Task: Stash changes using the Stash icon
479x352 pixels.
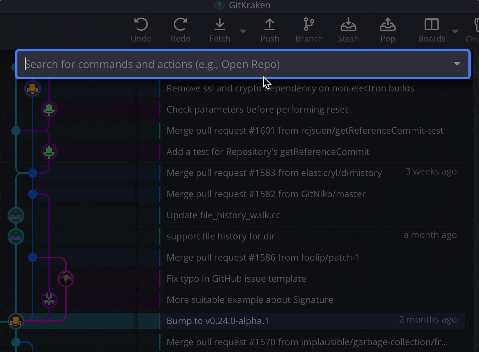Action: click(348, 25)
